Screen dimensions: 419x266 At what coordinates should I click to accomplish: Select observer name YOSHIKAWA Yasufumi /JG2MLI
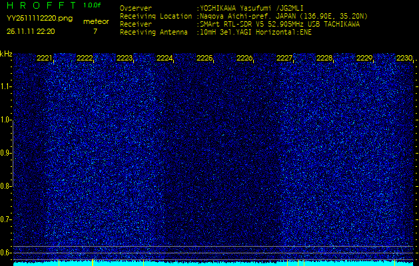tap(251, 8)
